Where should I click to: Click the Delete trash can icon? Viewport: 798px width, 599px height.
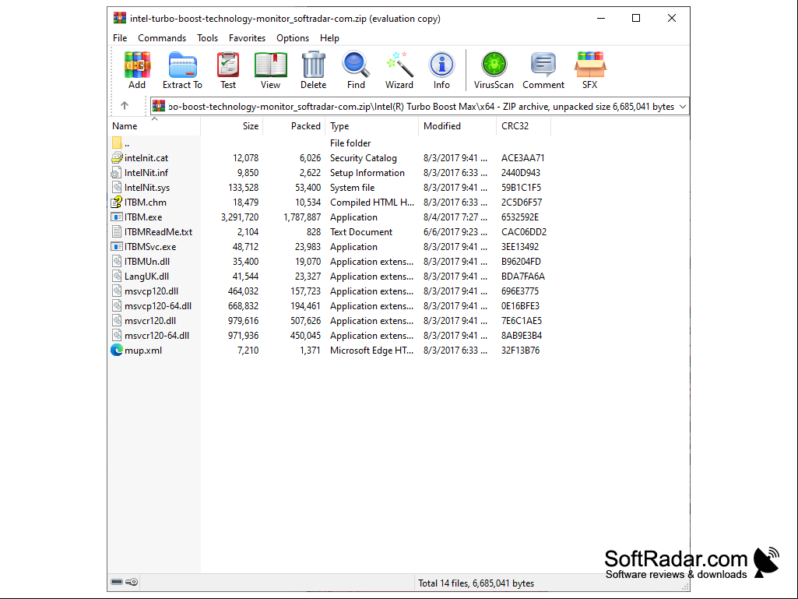point(313,65)
